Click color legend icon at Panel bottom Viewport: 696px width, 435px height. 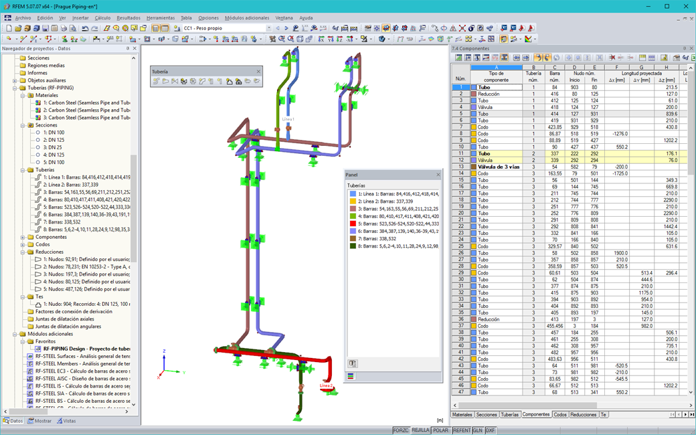click(x=351, y=376)
